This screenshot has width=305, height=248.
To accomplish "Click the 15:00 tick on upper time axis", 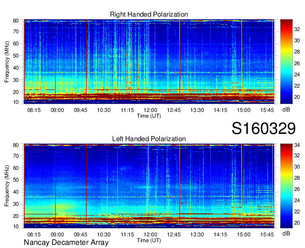I will (x=244, y=110).
